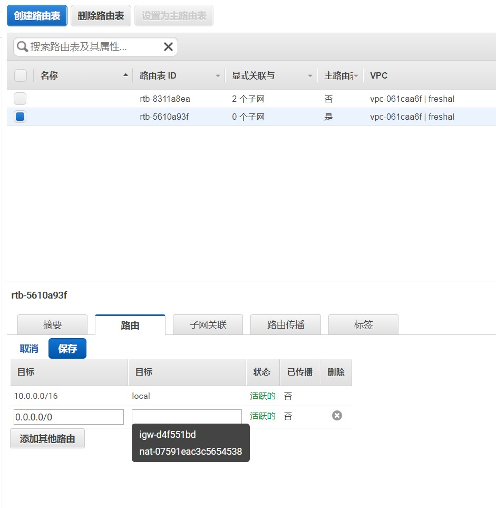496x508 pixels.
Task: Clear search with the X icon
Action: coord(168,47)
